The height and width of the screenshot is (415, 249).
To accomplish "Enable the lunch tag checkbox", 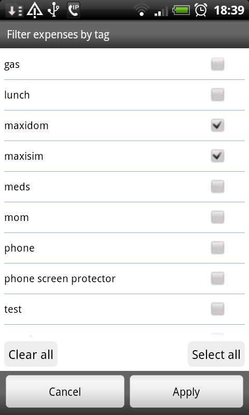I will pyautogui.click(x=217, y=95).
